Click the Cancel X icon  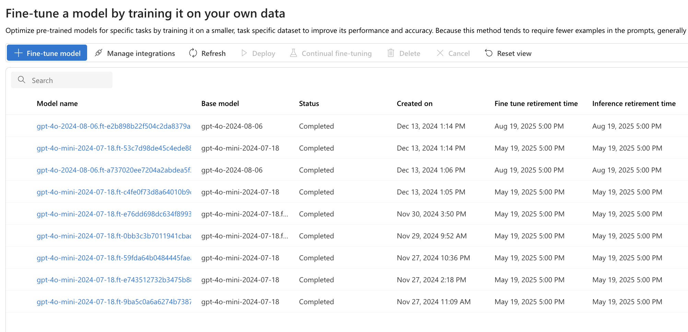(440, 53)
